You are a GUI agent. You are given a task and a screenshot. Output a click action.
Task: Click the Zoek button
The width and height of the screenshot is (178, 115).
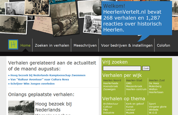(146, 68)
